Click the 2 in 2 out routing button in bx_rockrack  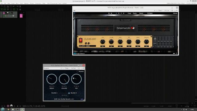(167, 10)
